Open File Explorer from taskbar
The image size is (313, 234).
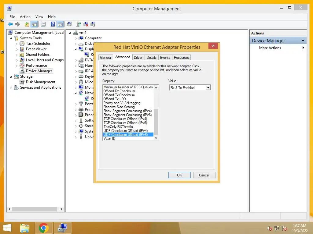pyautogui.click(x=25, y=228)
